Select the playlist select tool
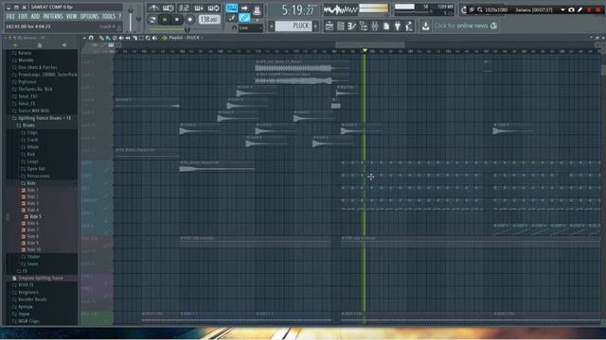This screenshot has width=606, height=340. coord(141,38)
